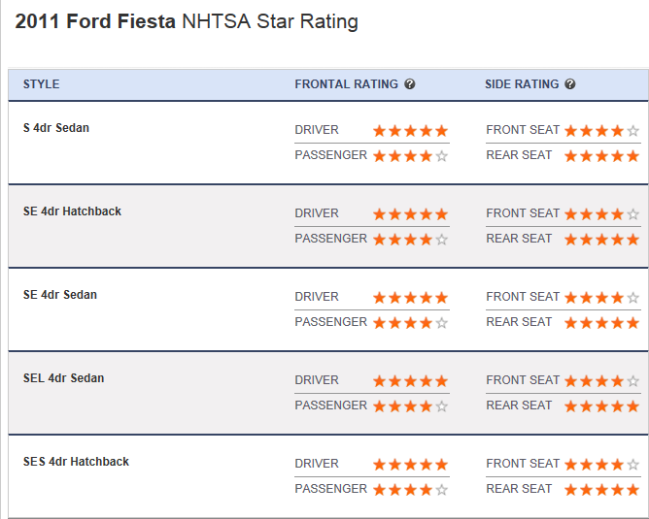Click SEL 4dr Sedan passenger stars
Screen dimensions: 649x519
pyautogui.click(x=410, y=405)
